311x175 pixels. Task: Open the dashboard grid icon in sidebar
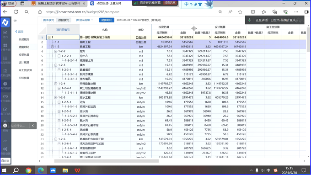pos(5,47)
